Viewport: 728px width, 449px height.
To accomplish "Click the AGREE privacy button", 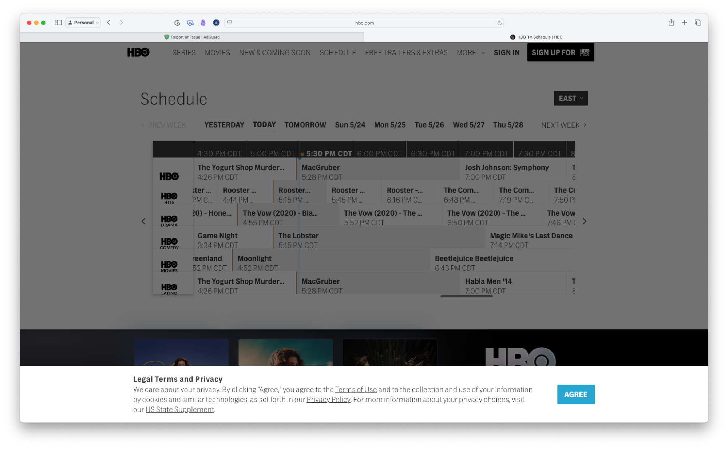I will 575,394.
